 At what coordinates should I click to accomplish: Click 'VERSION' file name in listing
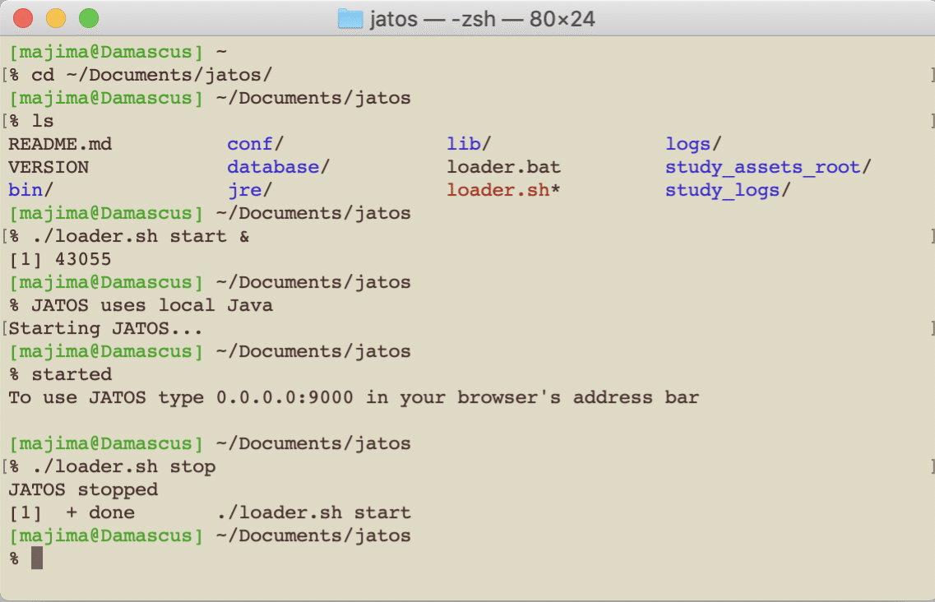tap(49, 167)
